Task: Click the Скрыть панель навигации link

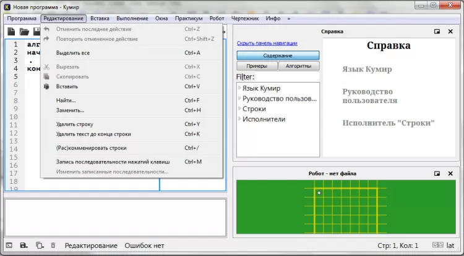Action: 267,43
